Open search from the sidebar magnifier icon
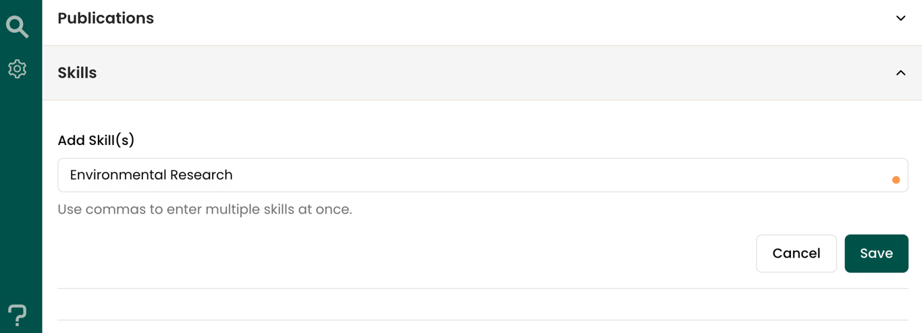Viewport: 922px width, 333px height. click(x=17, y=26)
